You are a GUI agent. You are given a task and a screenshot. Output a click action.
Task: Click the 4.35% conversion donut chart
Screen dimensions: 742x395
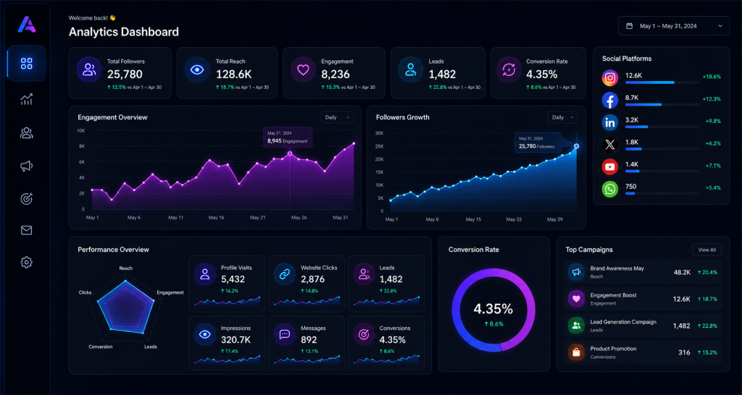click(493, 310)
